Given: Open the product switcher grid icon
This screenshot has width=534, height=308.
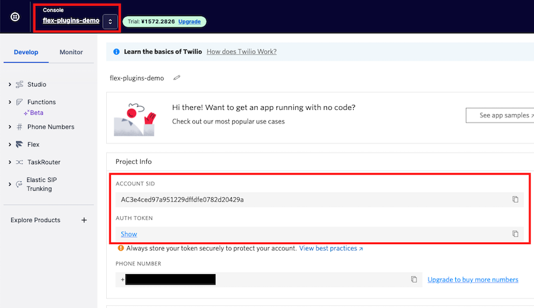Looking at the screenshot, I should click(15, 17).
